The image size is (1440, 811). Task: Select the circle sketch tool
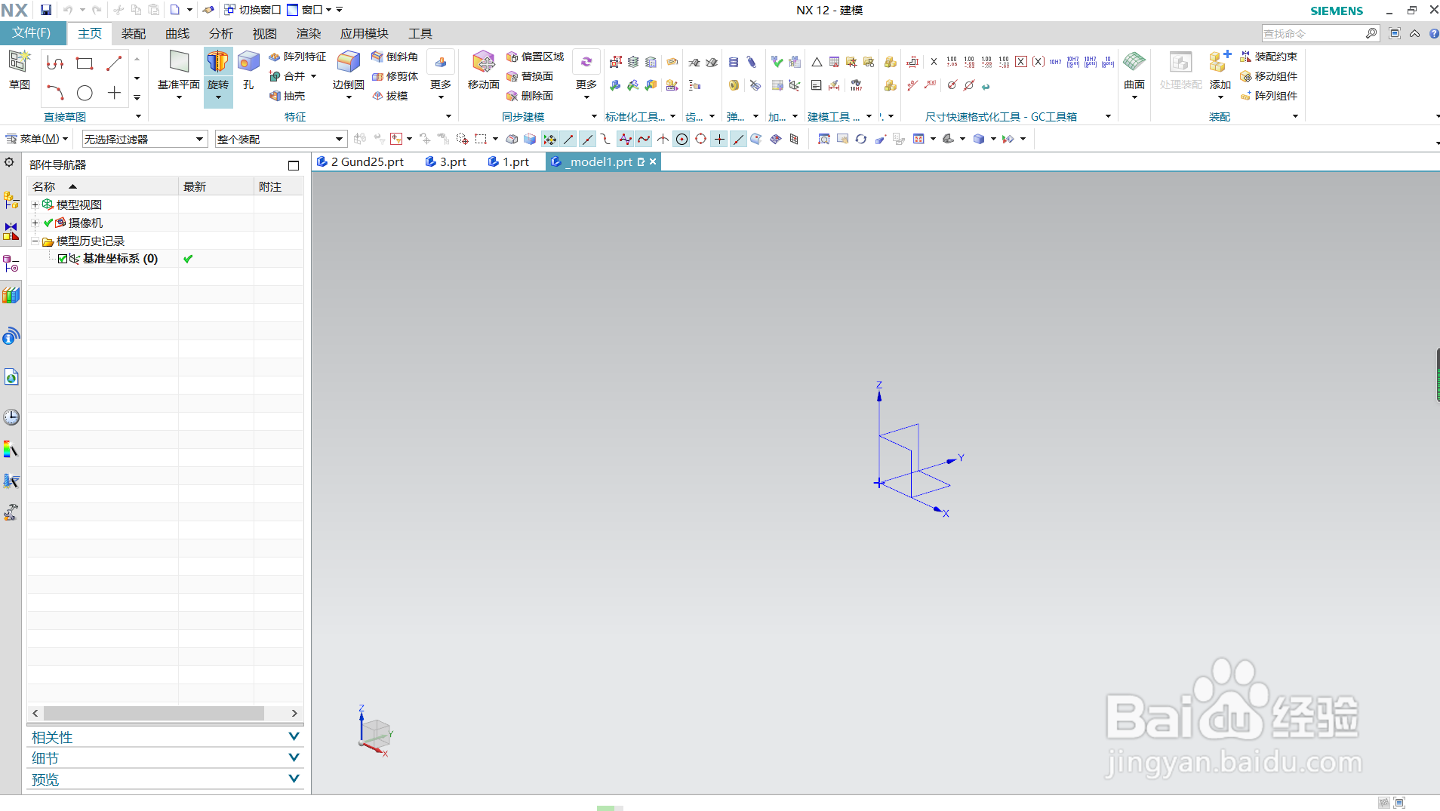coord(85,93)
